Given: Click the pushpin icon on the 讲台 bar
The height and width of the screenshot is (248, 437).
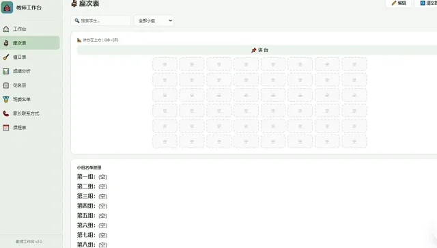Looking at the screenshot, I should pos(253,50).
